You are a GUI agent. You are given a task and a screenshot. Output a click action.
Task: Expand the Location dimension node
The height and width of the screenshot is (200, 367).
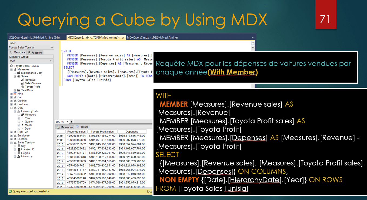[11, 139]
